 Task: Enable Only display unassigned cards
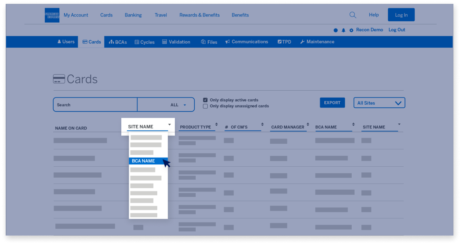(205, 106)
